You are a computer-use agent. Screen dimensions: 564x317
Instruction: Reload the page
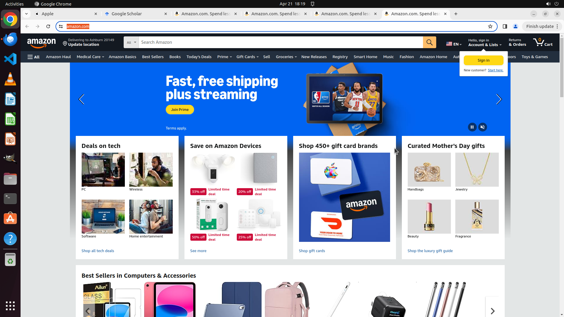48,26
